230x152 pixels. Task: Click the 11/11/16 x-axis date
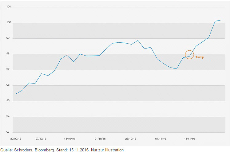pos(190,139)
